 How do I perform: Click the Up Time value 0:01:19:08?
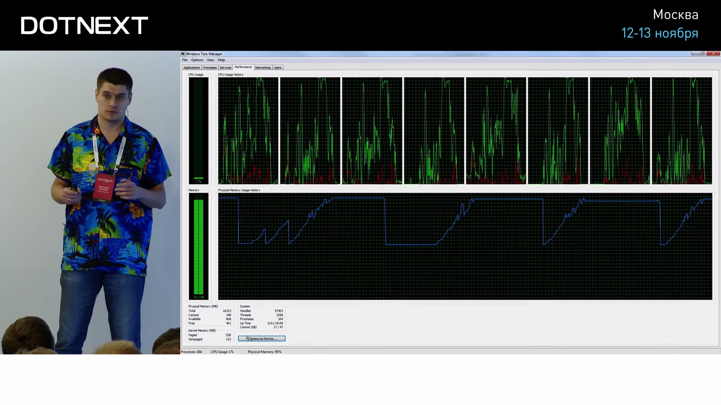(x=275, y=323)
